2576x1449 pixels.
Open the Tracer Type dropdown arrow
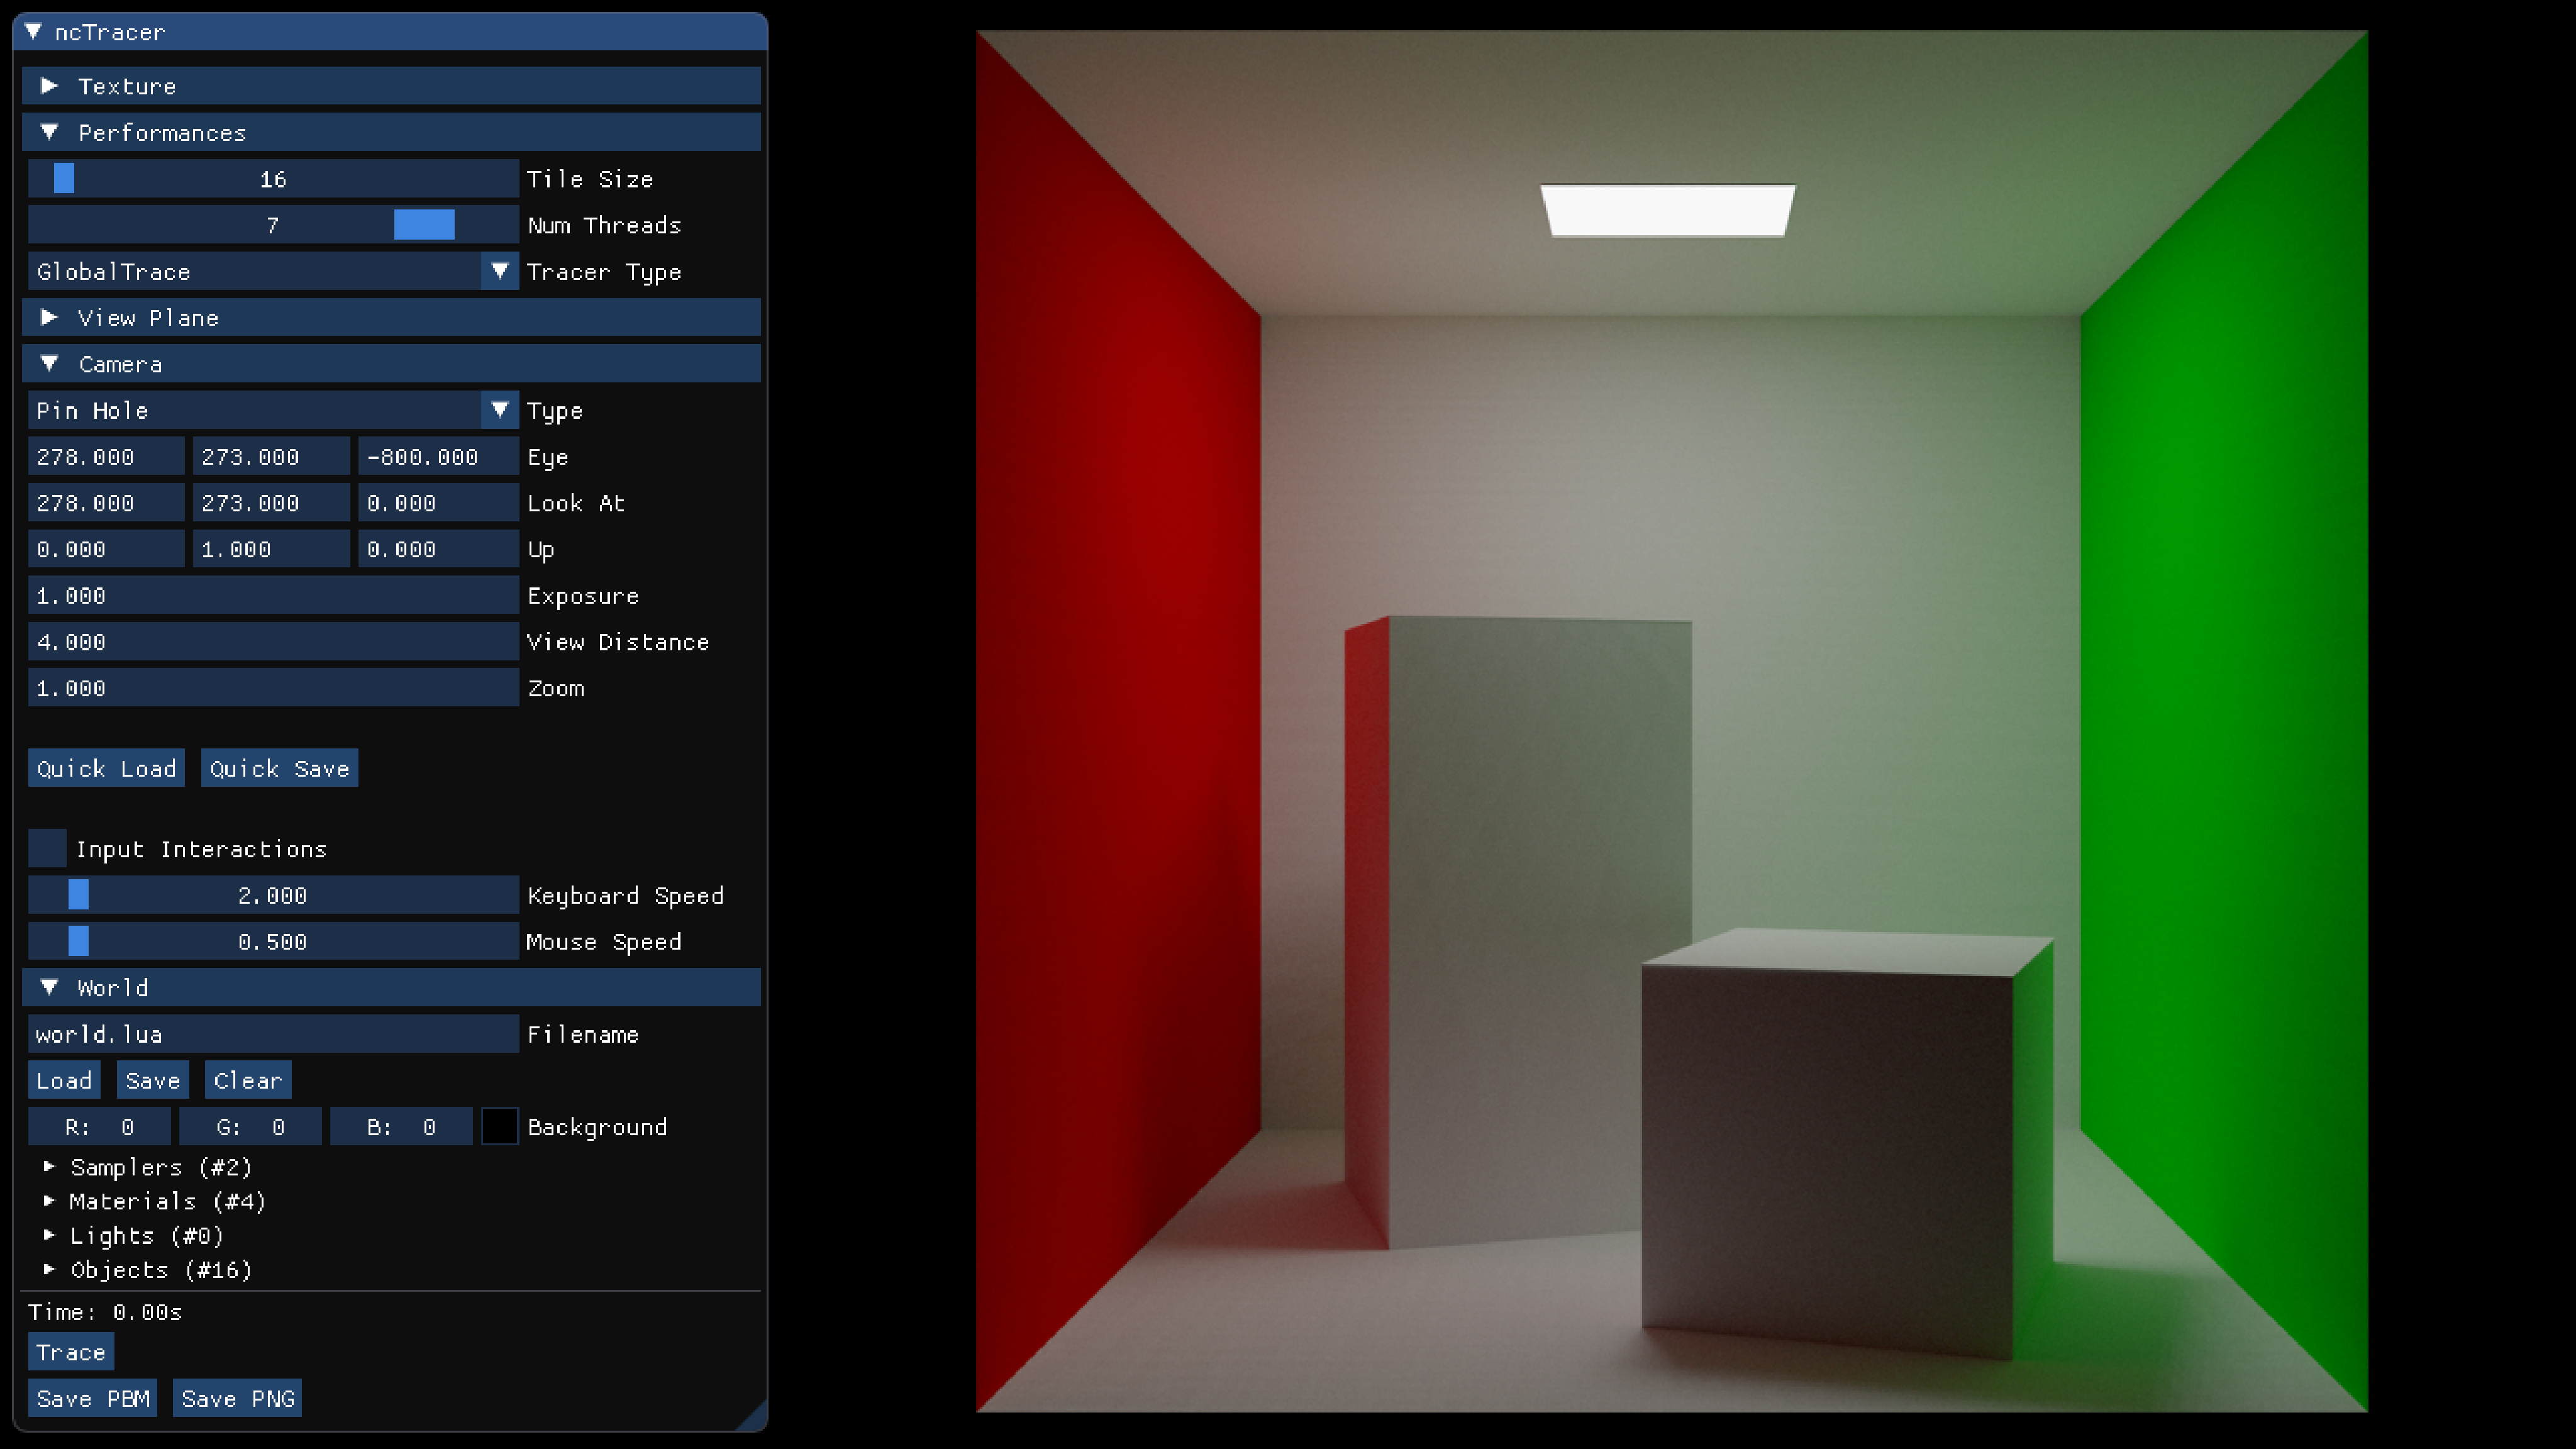click(x=499, y=271)
